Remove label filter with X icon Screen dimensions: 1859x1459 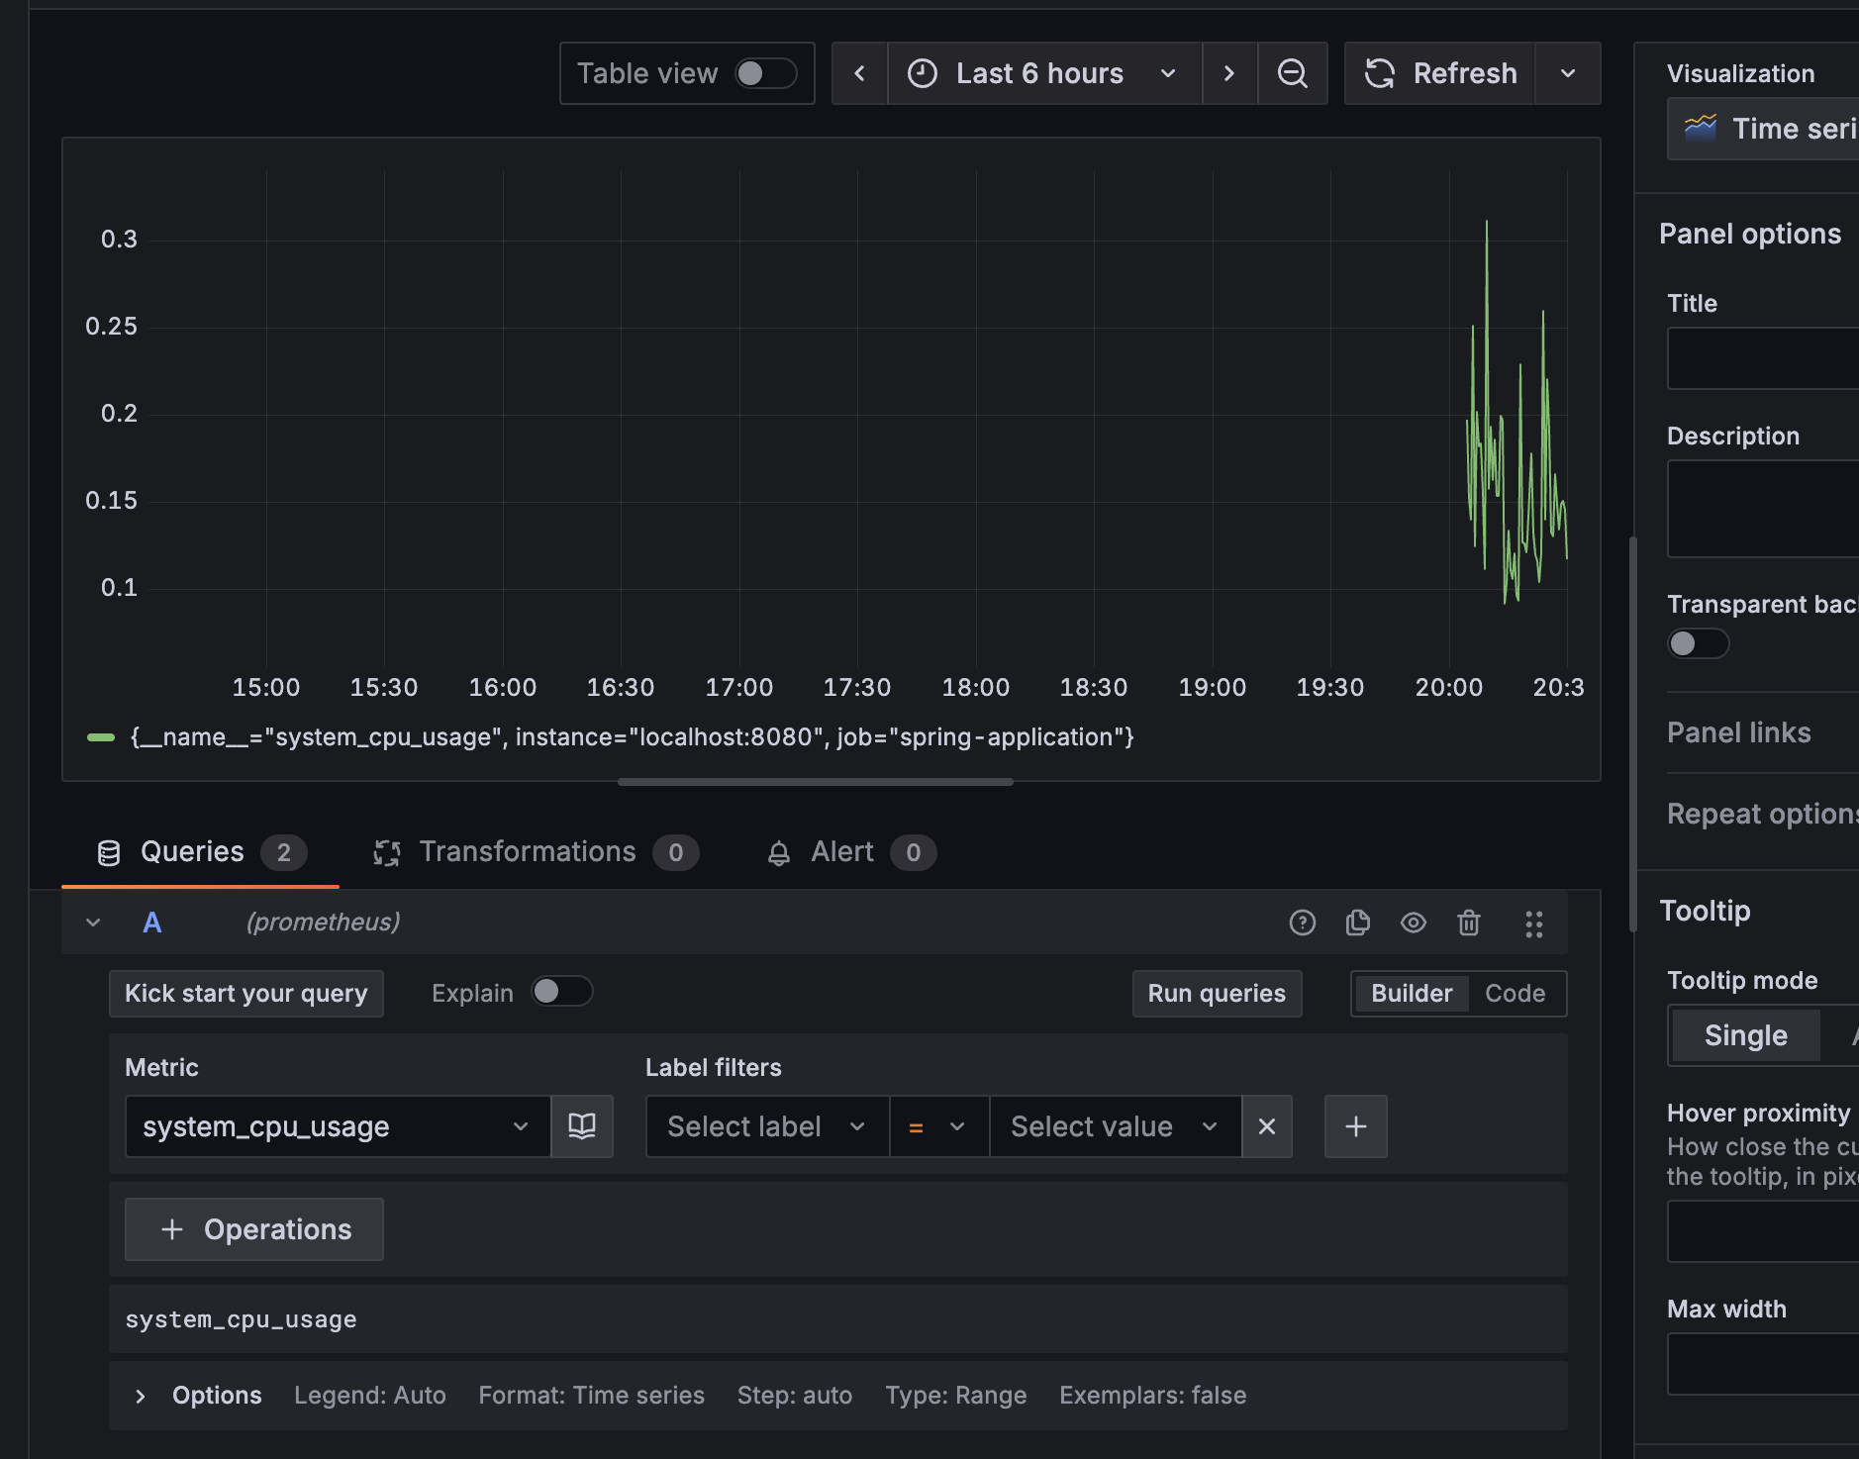[x=1267, y=1126]
